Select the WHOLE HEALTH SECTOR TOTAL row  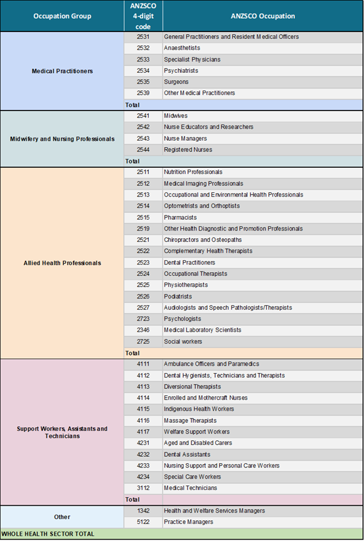[181, 533]
